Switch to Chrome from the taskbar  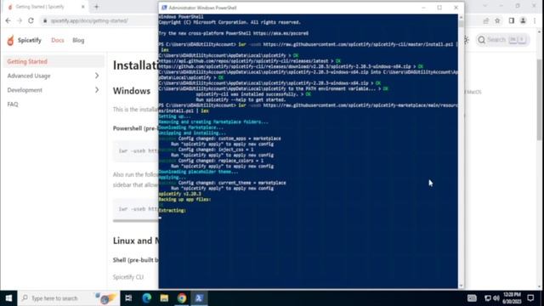182,298
